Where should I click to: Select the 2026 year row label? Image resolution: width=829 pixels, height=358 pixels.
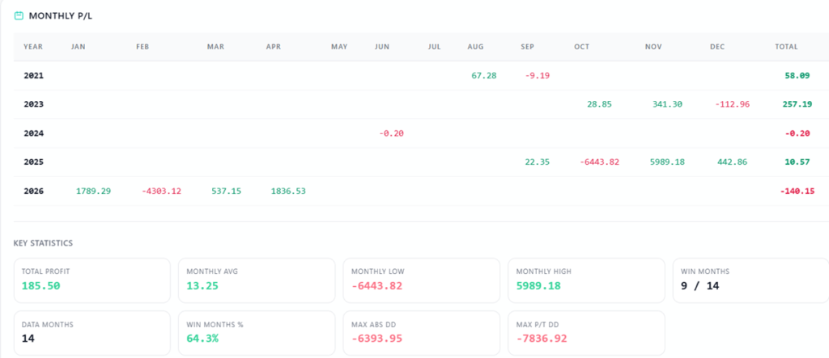click(x=33, y=191)
